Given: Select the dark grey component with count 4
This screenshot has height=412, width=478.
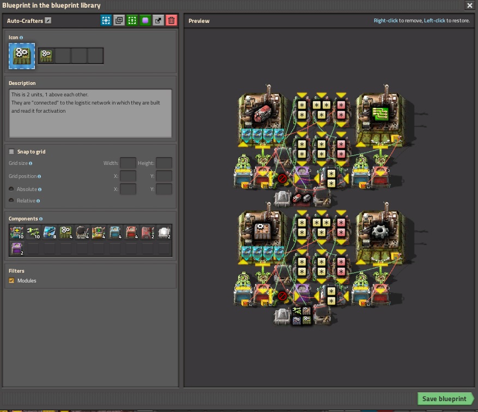Looking at the screenshot, I should [x=82, y=232].
